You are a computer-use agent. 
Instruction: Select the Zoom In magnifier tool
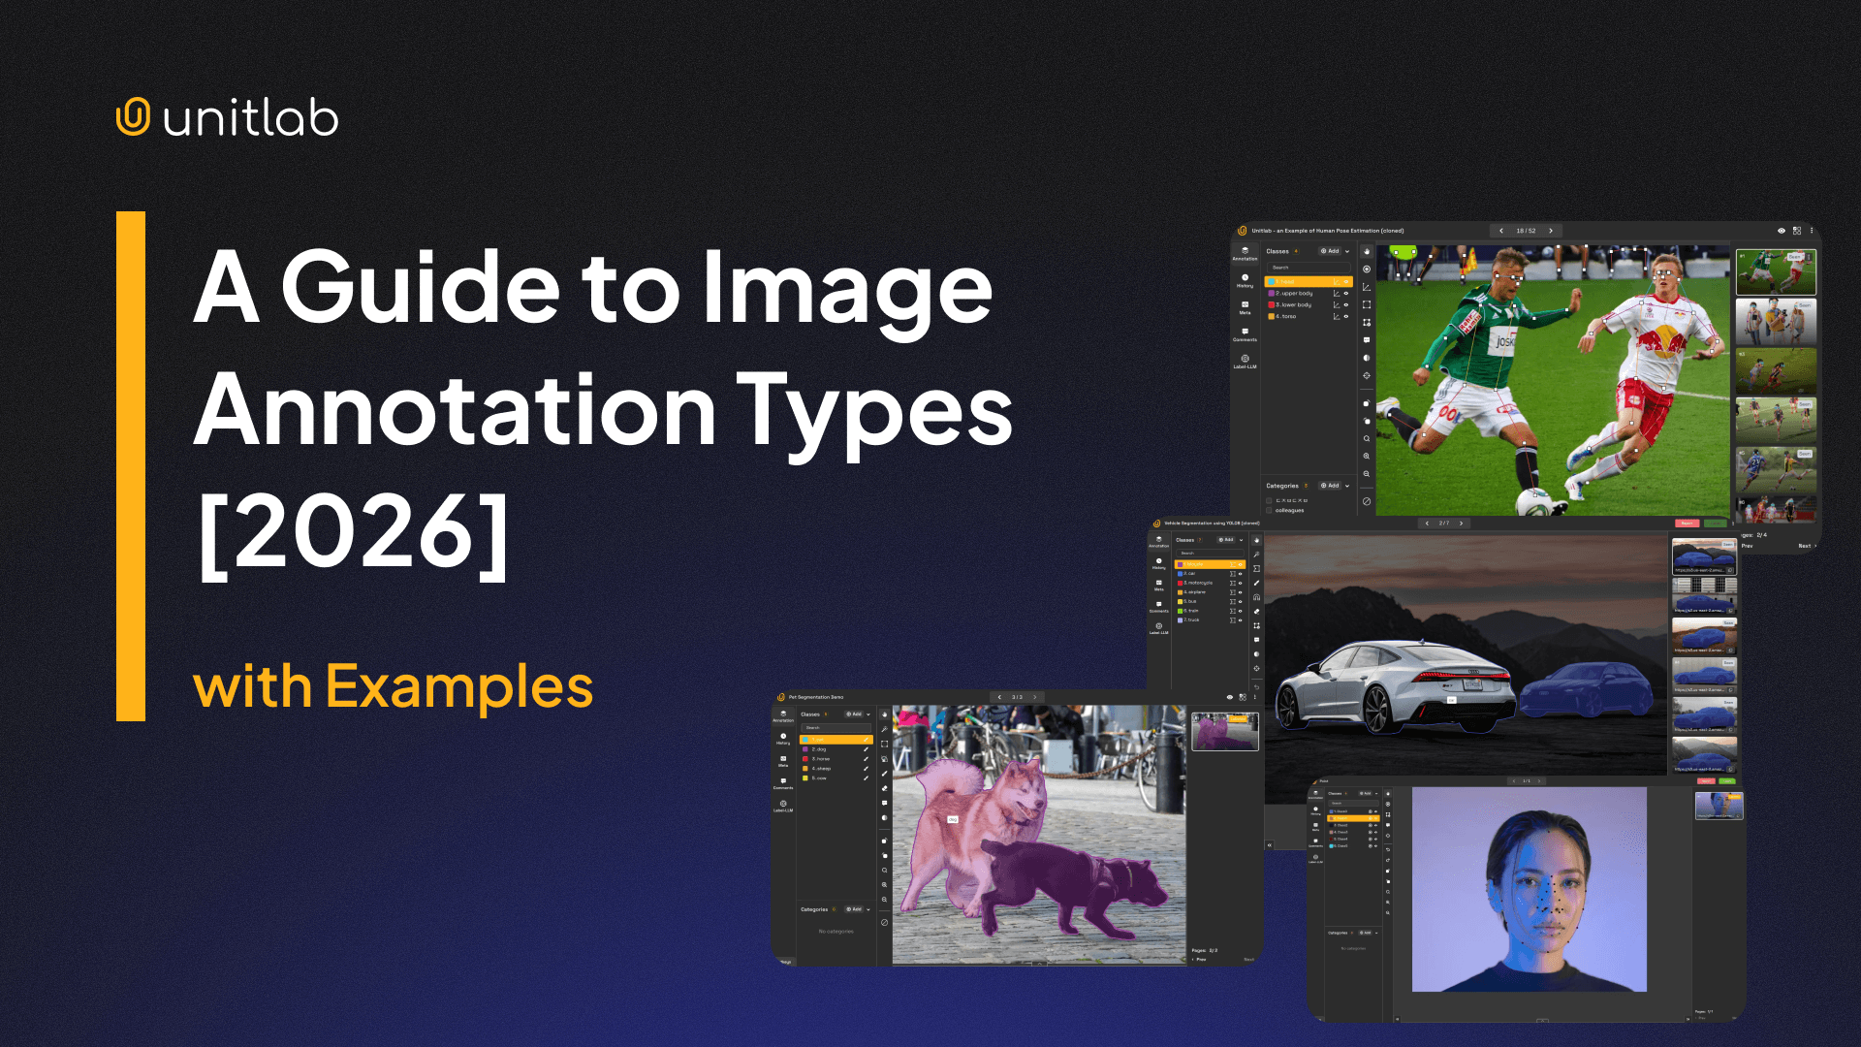[x=1367, y=456]
